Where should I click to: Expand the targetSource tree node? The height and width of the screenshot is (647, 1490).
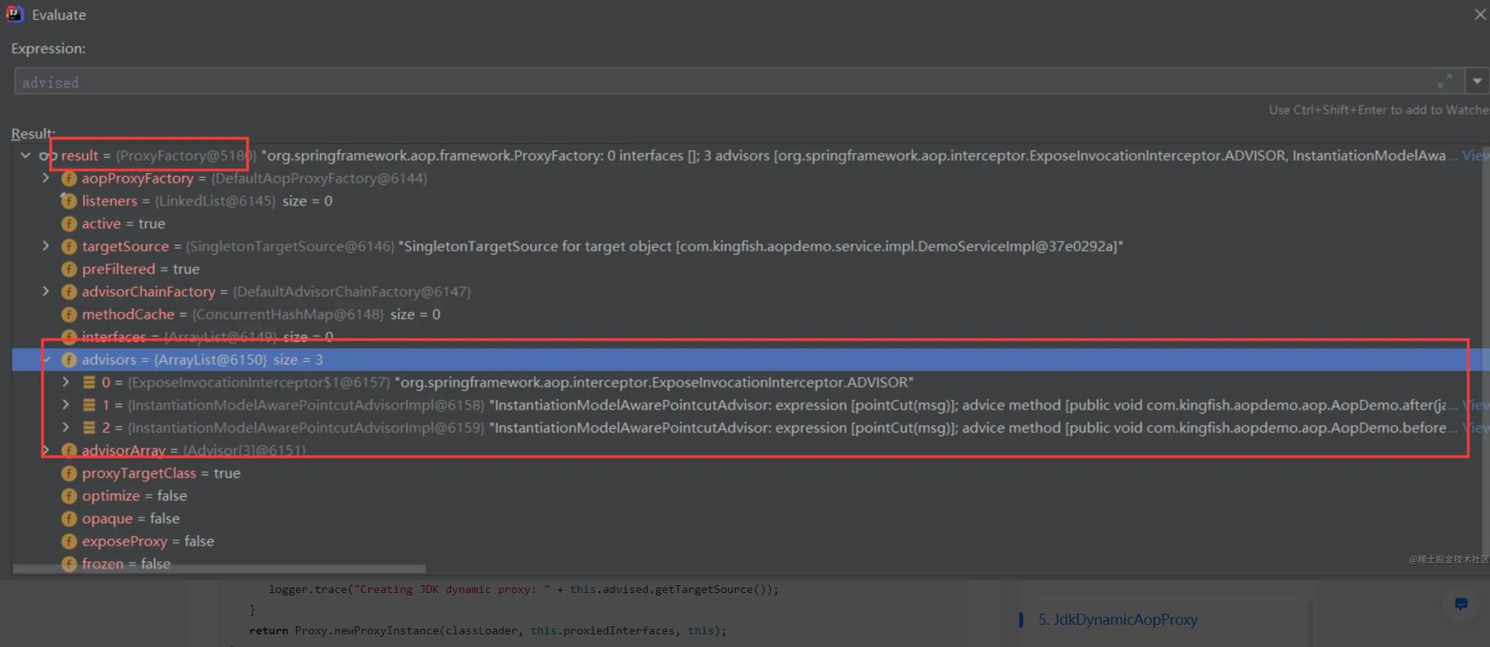click(46, 246)
